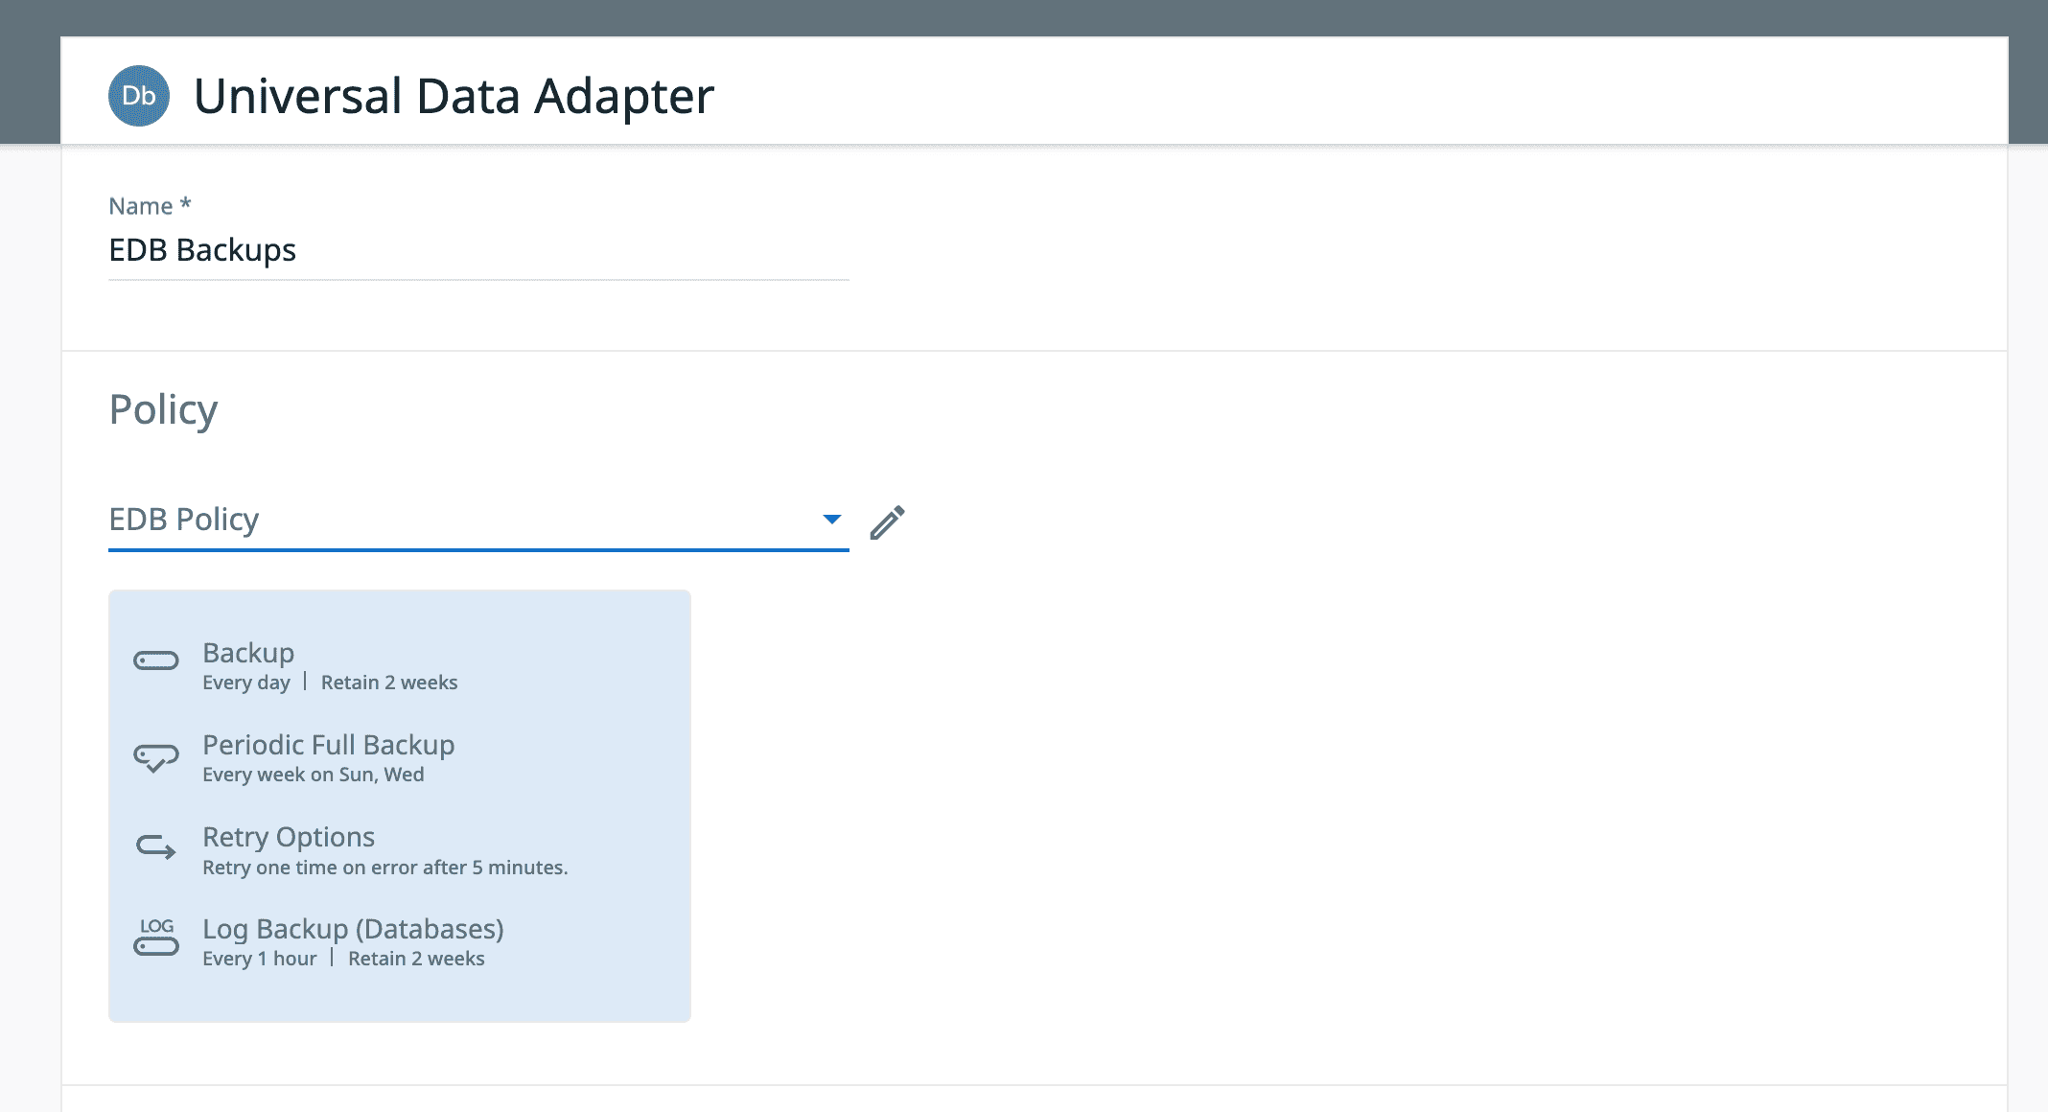
Task: Click the Policy section heading
Action: (163, 409)
